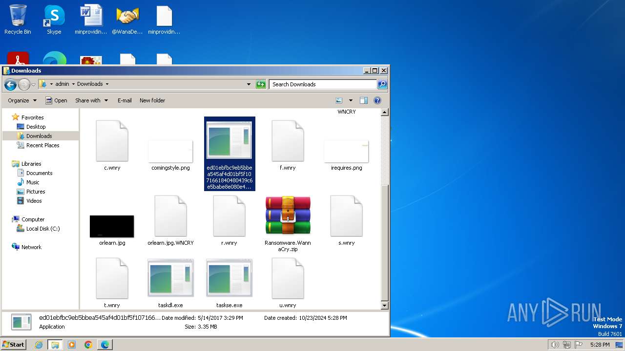Select Ransomware.WannaCry.zip archive
625x351 pixels.
[x=288, y=224]
